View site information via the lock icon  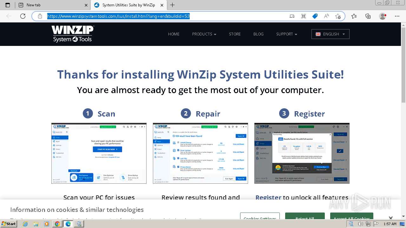[40, 16]
